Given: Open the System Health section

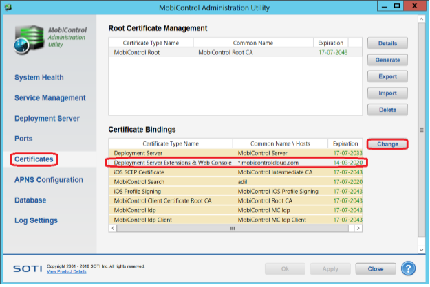Looking at the screenshot, I should 39,78.
